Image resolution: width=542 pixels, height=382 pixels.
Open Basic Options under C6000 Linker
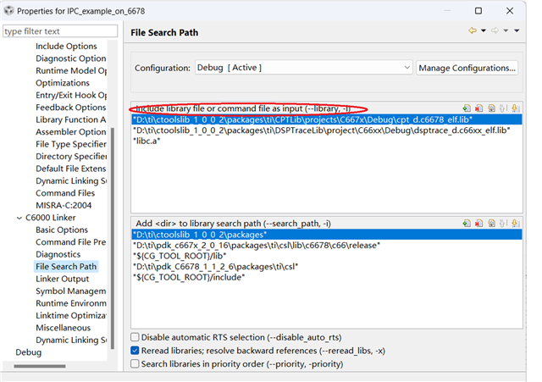(x=61, y=230)
